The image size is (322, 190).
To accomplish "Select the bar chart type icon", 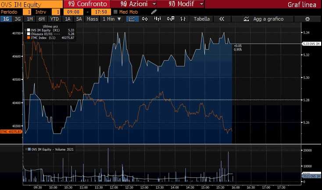I will pos(157,19).
